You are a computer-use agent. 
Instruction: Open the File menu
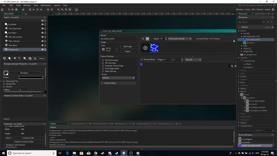(4, 5)
